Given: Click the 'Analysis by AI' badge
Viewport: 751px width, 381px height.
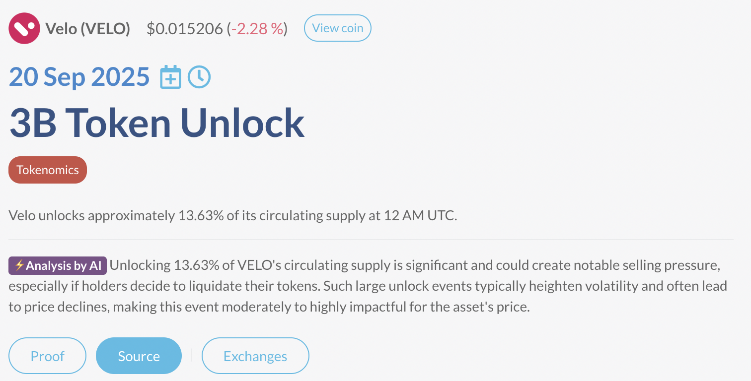Looking at the screenshot, I should tap(57, 265).
